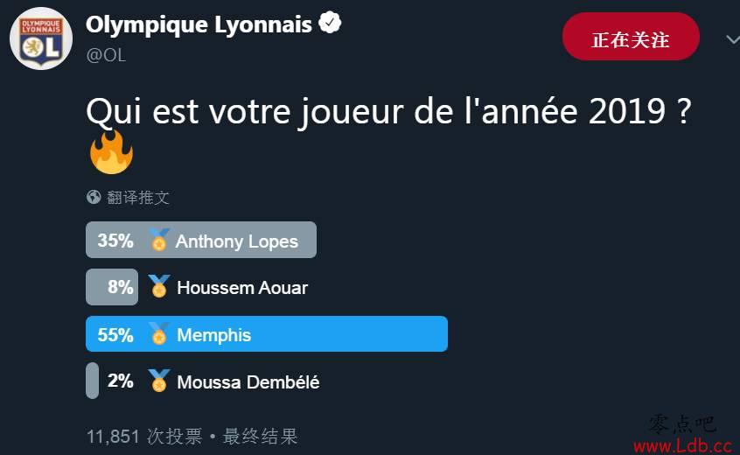Click the translate tweet link

pos(138,197)
